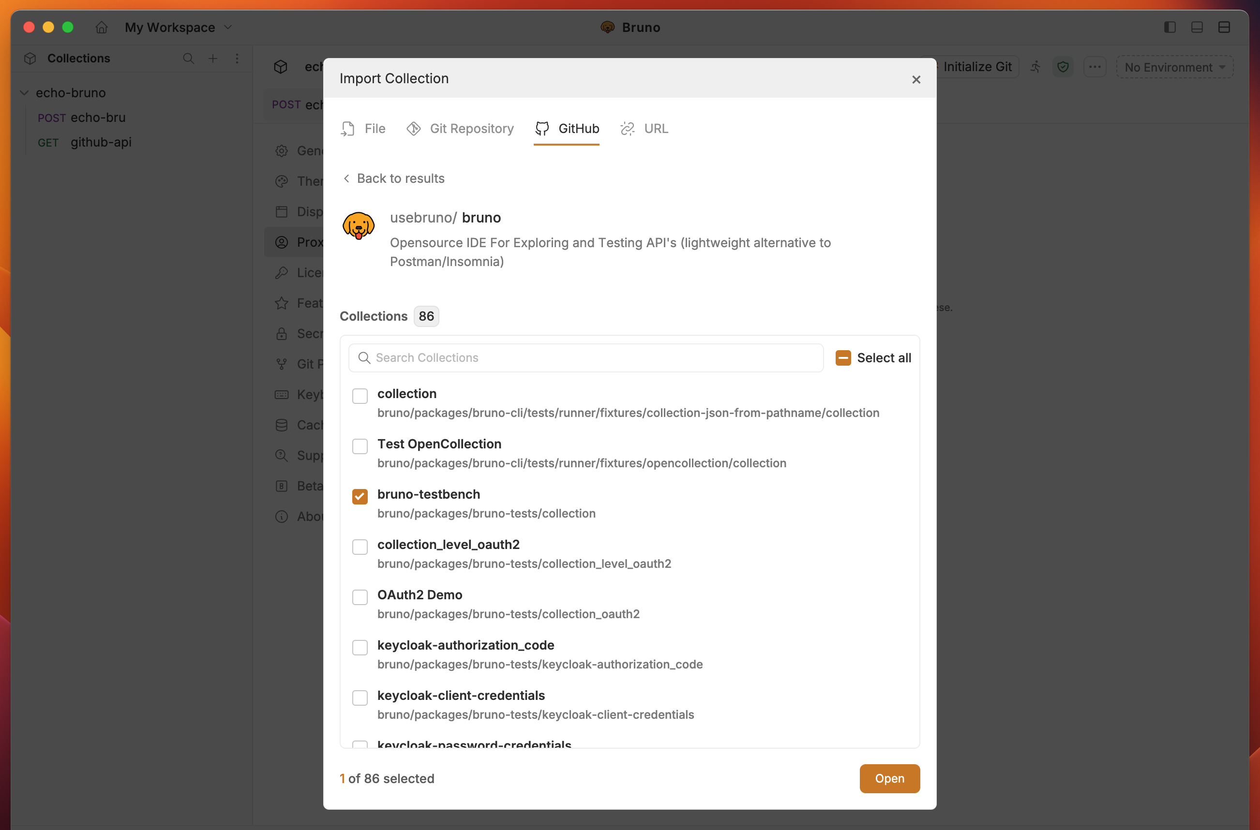Click the collection cube icon in the header
The width and height of the screenshot is (1260, 830).
click(x=281, y=67)
